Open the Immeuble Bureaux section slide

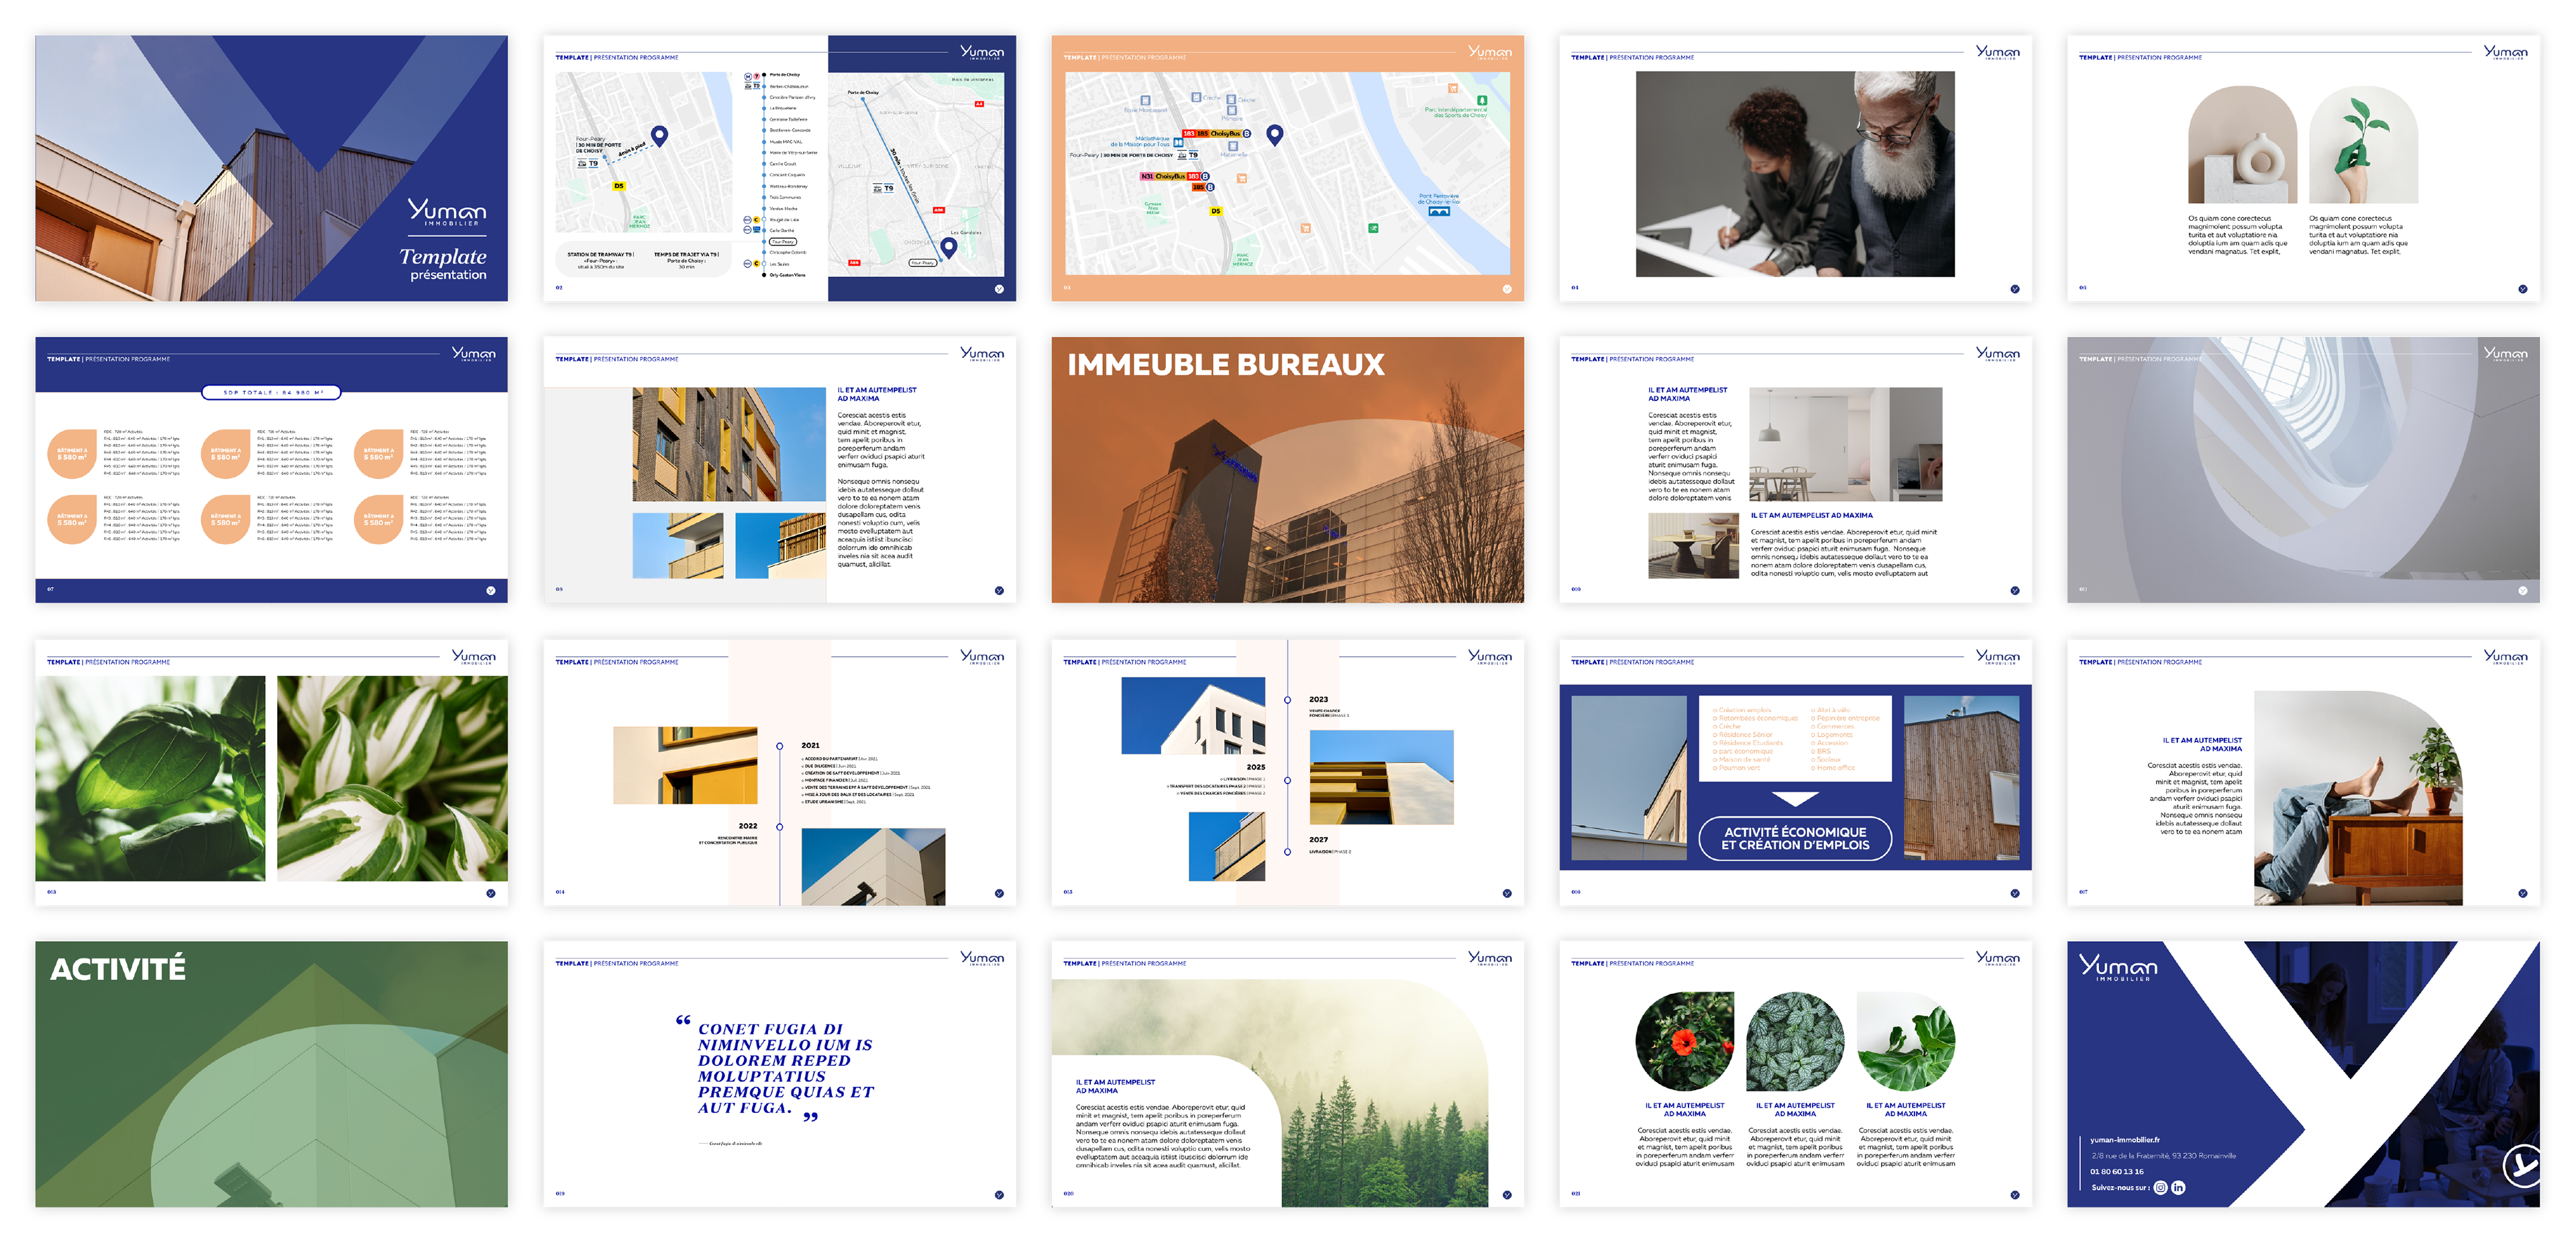[x=1287, y=470]
